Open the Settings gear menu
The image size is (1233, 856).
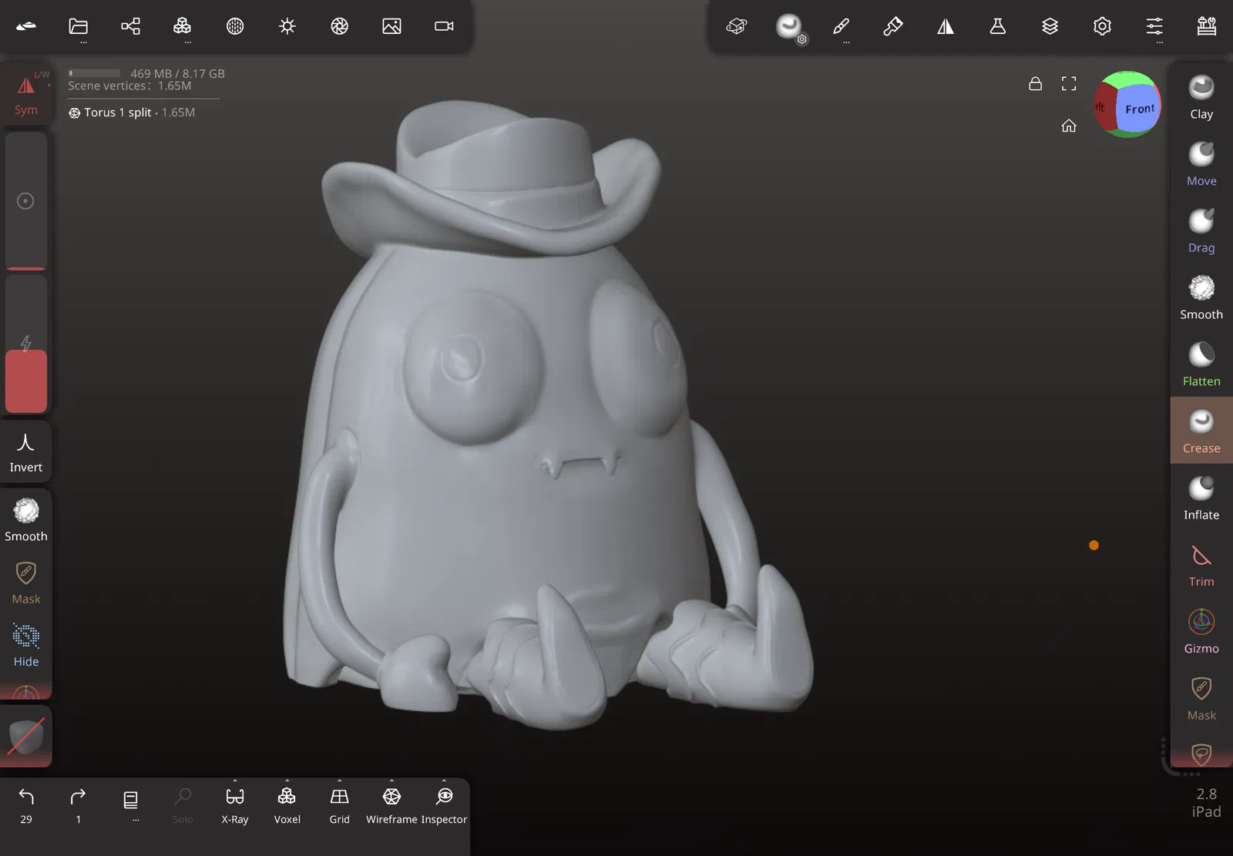click(x=1103, y=26)
